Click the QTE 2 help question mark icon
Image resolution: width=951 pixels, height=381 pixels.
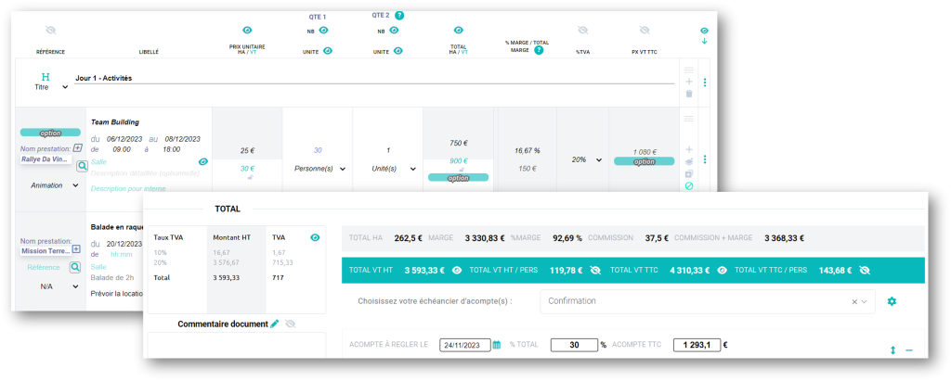point(399,16)
